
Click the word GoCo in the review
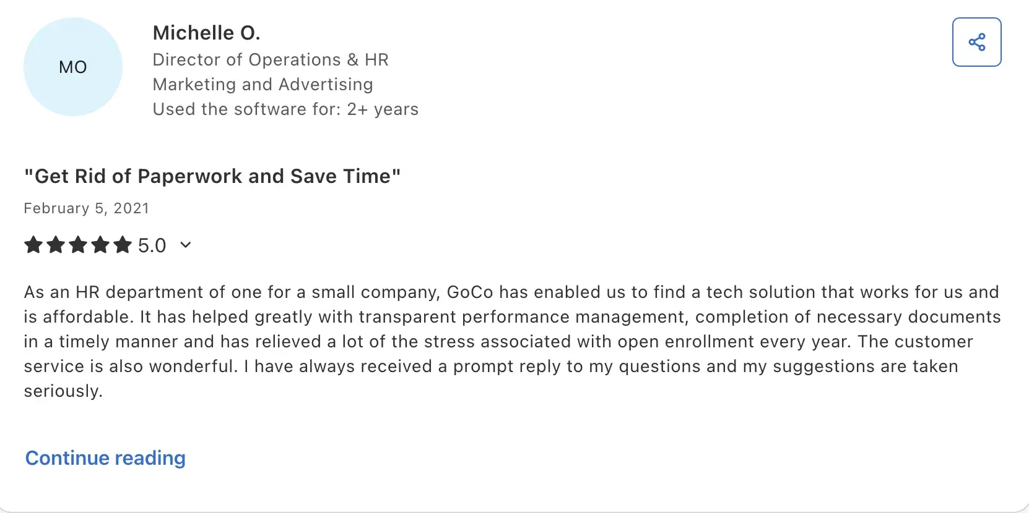click(x=469, y=292)
